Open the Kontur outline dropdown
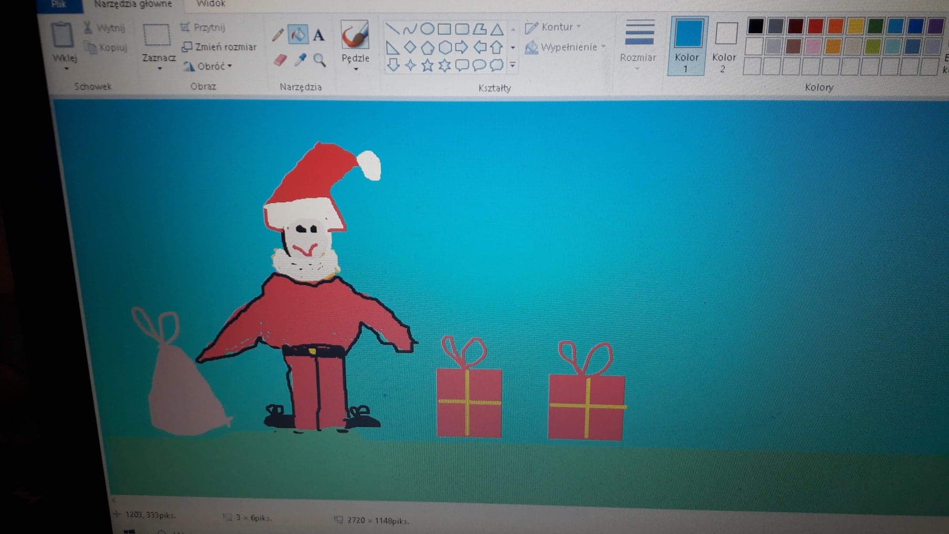Image resolution: width=949 pixels, height=534 pixels. (x=553, y=27)
